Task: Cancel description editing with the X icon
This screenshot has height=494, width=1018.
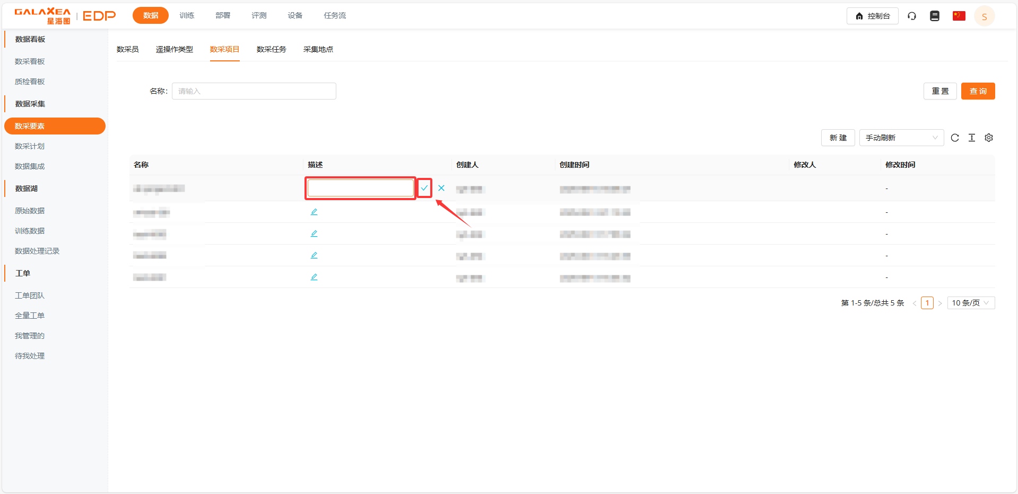Action: [441, 188]
